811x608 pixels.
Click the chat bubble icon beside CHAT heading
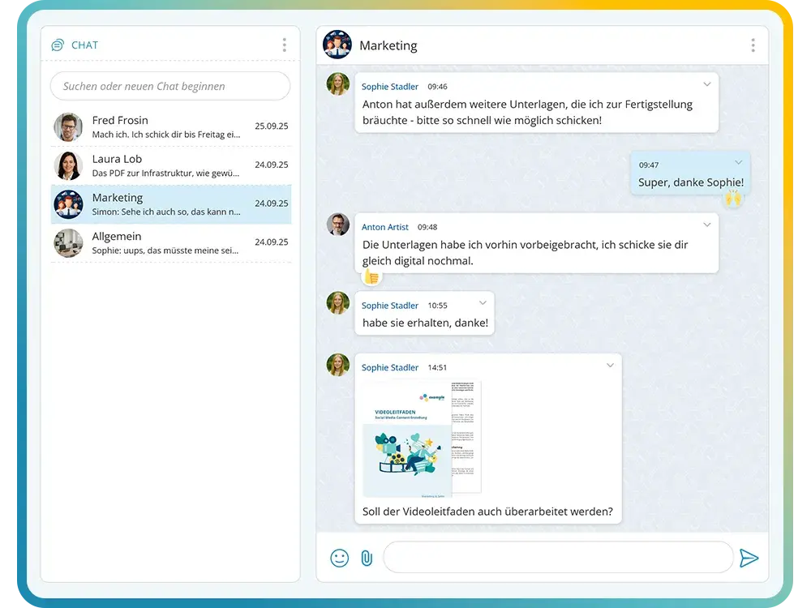tap(58, 45)
